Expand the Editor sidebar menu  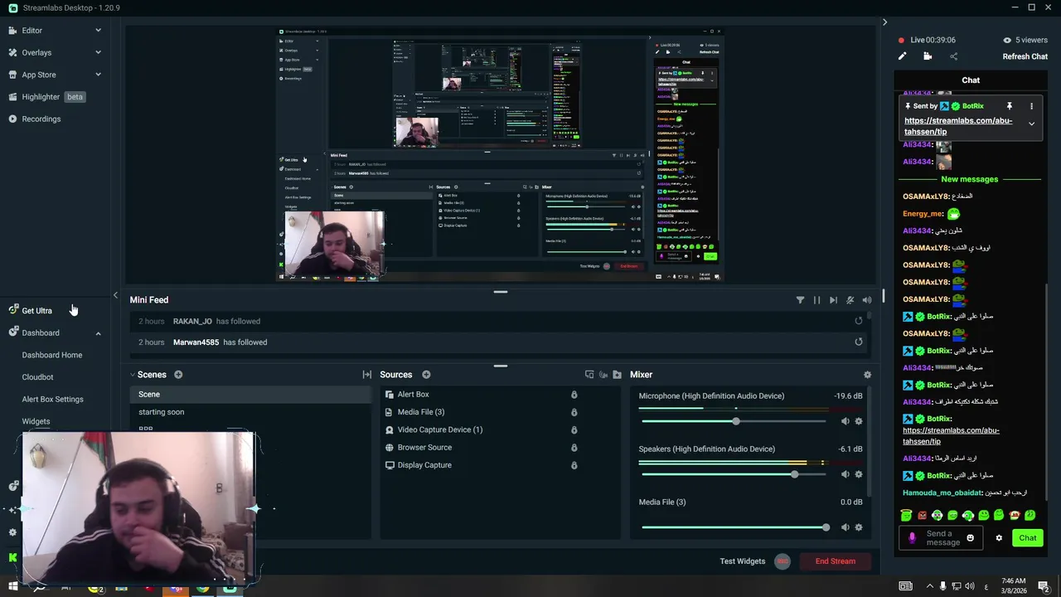pos(98,31)
